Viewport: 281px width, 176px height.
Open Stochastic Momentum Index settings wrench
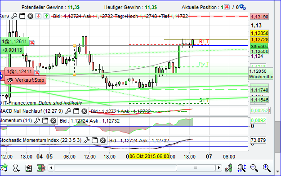(x=86, y=140)
